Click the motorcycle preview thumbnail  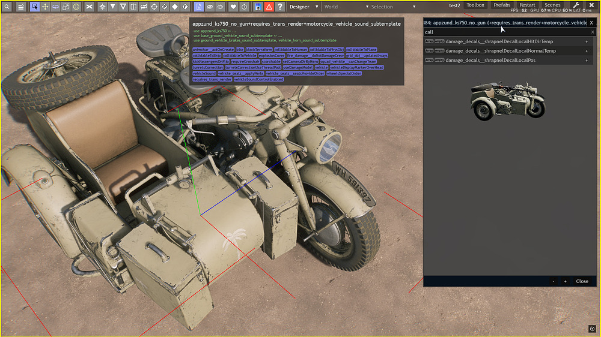pyautogui.click(x=507, y=101)
